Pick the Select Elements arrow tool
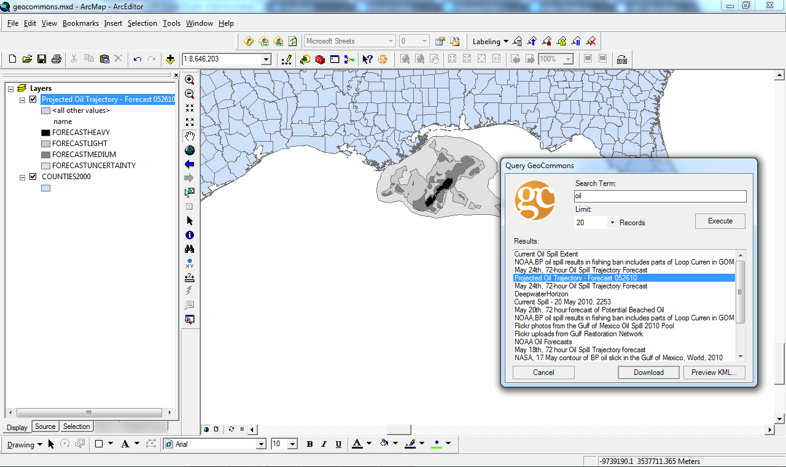Image resolution: width=786 pixels, height=467 pixels. [x=190, y=221]
